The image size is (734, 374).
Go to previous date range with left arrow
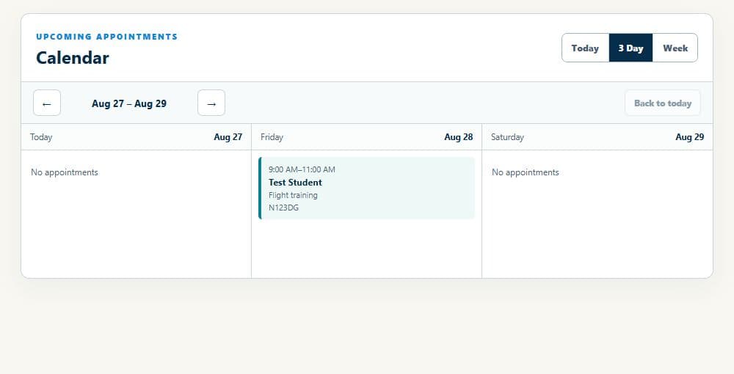(x=47, y=103)
